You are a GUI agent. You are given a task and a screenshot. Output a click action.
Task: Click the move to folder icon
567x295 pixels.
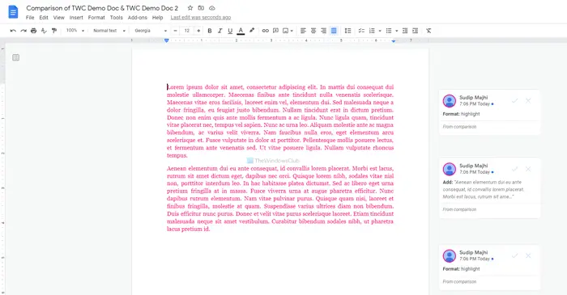point(201,8)
